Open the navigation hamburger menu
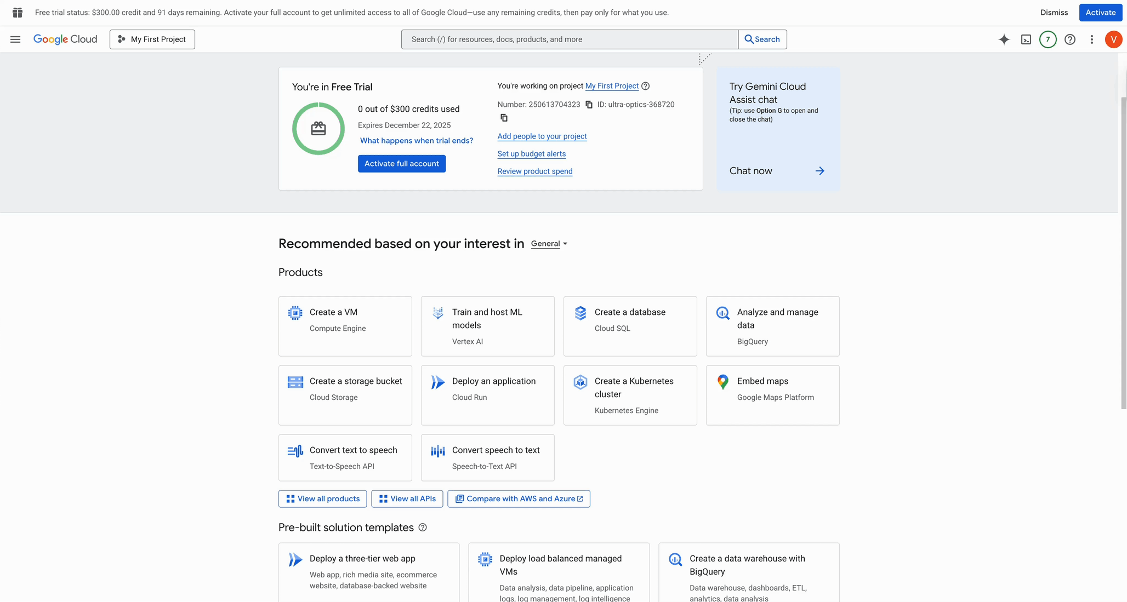Viewport: 1127px width, 602px height. (15, 39)
